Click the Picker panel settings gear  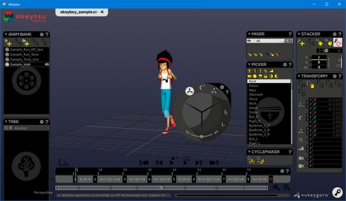[x=285, y=64]
